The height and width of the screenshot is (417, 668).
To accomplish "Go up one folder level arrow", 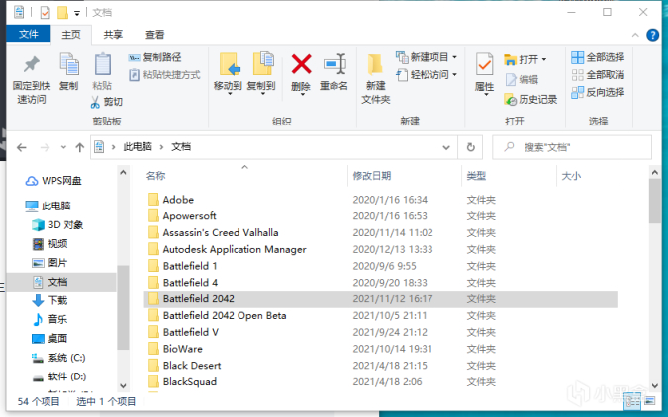I will 80,147.
